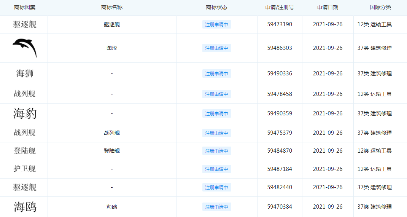Screen dimensions: 407x217
Task: Click 驱逐舰 name text in row 59473190
Action: click(111, 24)
